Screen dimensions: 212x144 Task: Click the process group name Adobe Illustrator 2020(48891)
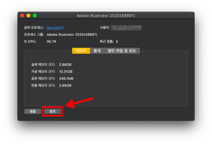click(x=72, y=34)
